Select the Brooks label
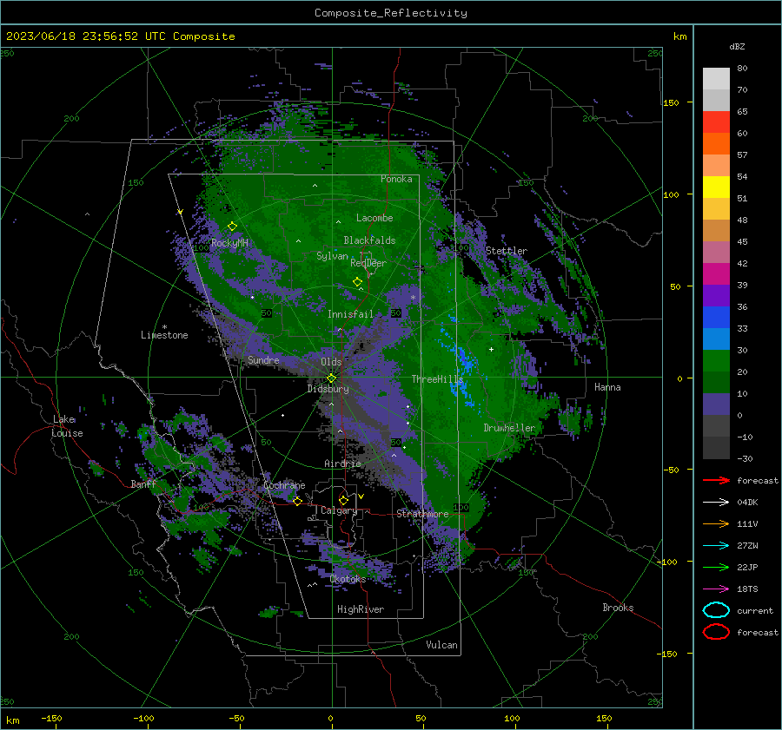 point(618,608)
